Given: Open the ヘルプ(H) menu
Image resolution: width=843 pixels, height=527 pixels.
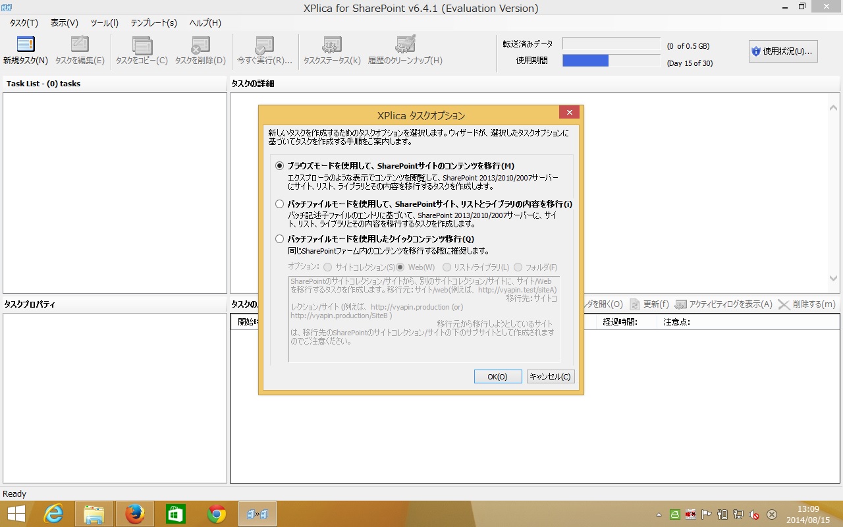Looking at the screenshot, I should point(205,22).
